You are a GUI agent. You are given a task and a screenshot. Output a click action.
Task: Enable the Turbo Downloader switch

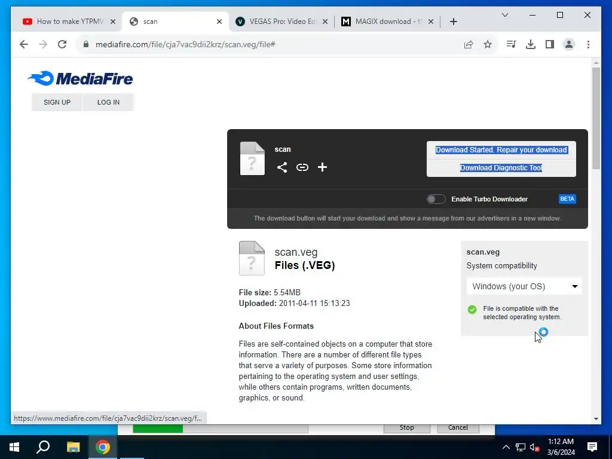point(436,199)
